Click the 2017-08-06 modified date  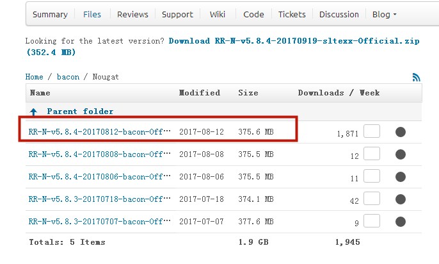tap(202, 177)
